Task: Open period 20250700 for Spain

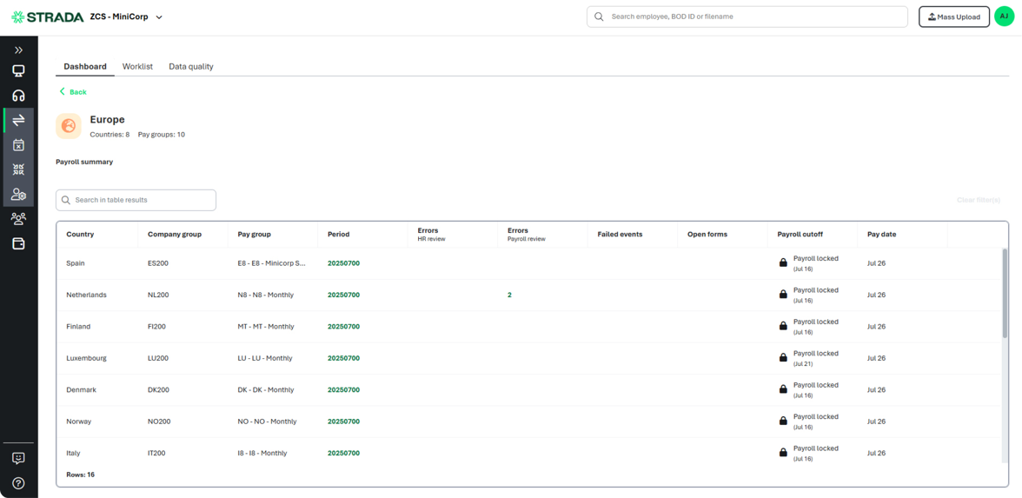Action: [343, 263]
